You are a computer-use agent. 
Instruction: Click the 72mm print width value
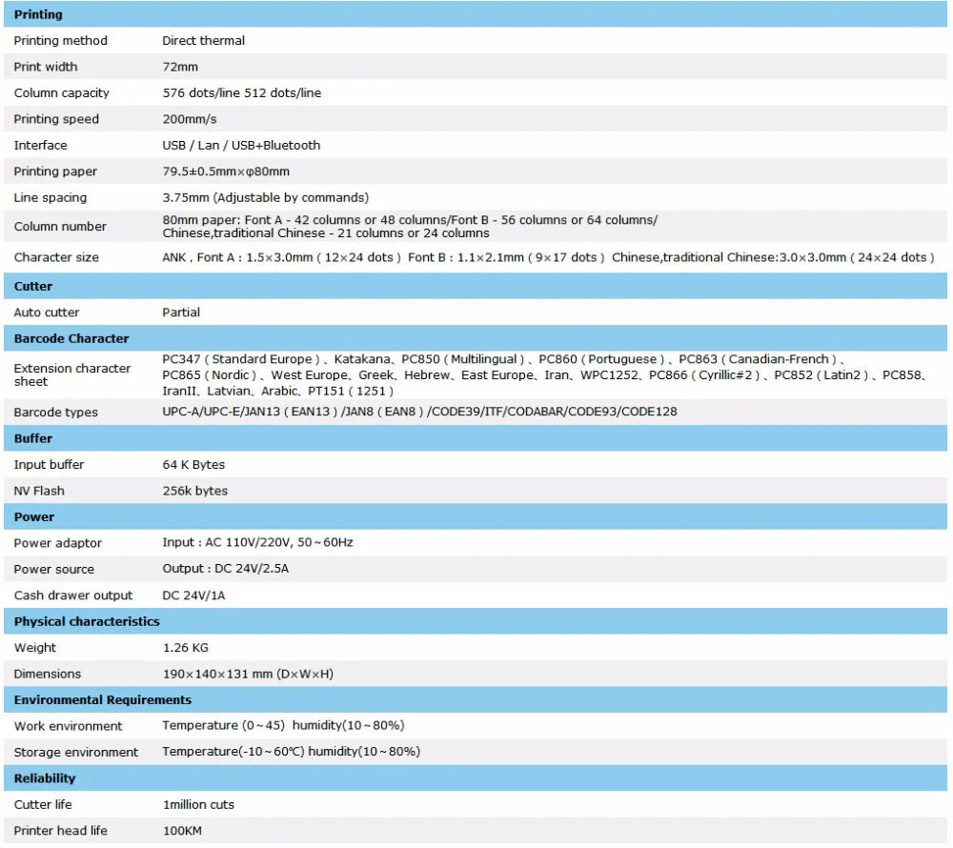click(x=180, y=67)
